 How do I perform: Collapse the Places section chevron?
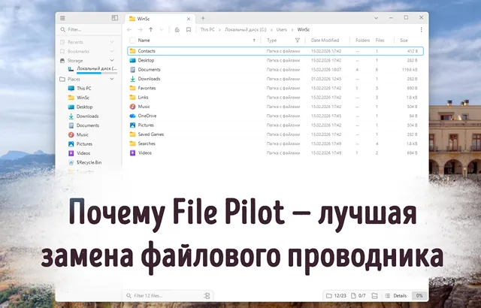coord(112,79)
